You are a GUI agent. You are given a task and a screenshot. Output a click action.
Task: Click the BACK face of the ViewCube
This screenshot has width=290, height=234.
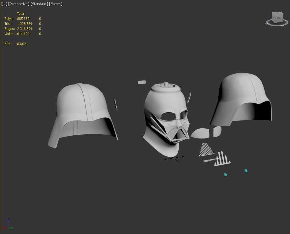[x=279, y=18]
